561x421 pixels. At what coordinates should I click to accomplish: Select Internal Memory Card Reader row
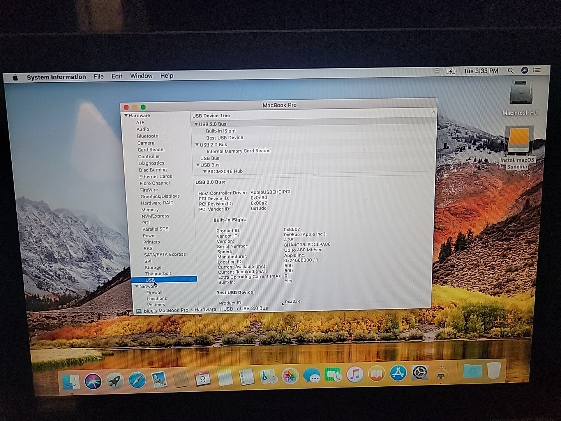point(239,151)
